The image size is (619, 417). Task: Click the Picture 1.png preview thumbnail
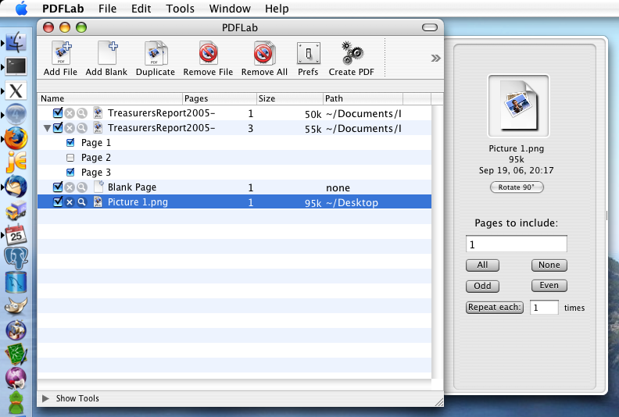coord(518,105)
